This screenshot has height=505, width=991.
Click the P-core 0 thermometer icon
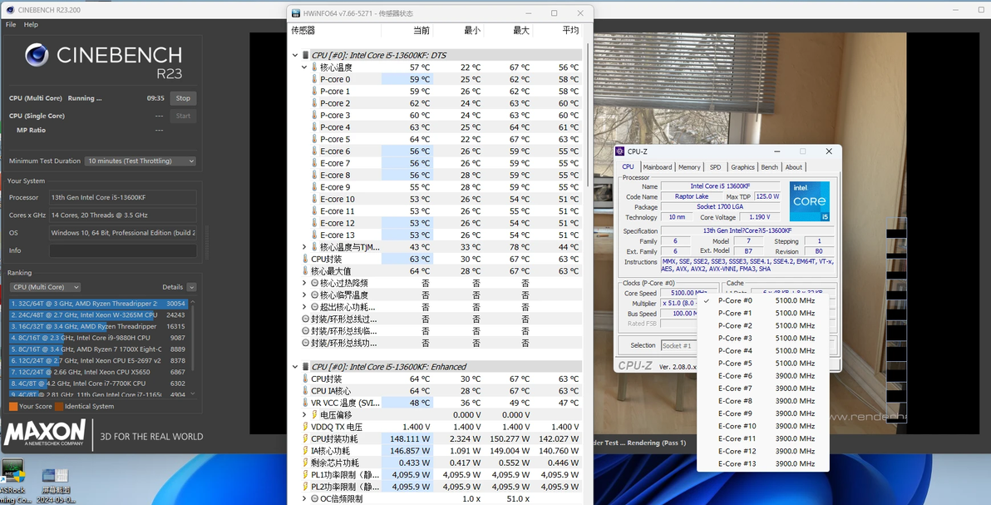[315, 79]
